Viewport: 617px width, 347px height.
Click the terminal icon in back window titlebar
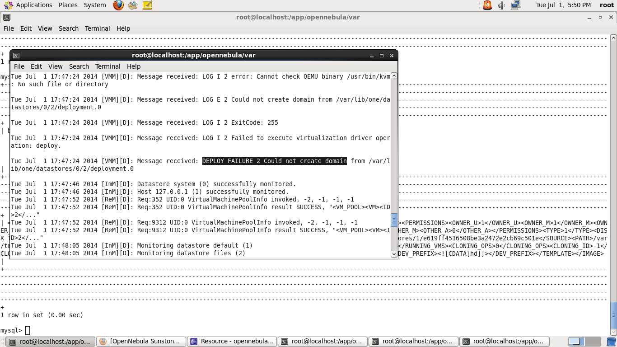pos(7,18)
